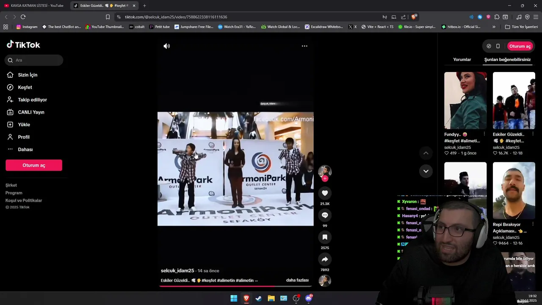Switch to KAVGA KATMAN LİSTESİ YouTube tab

point(34,6)
